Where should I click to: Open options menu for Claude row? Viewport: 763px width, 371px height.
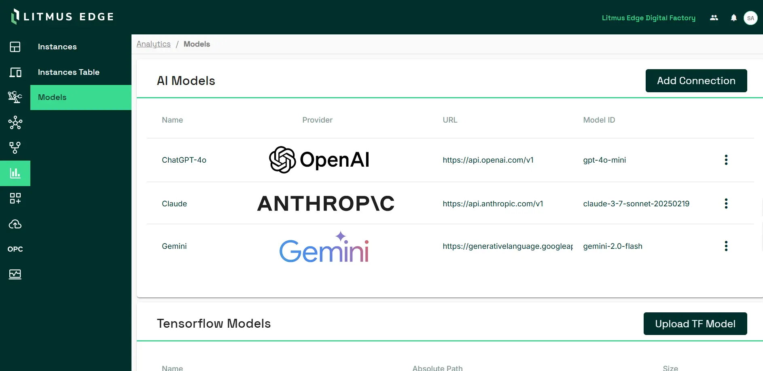click(726, 204)
